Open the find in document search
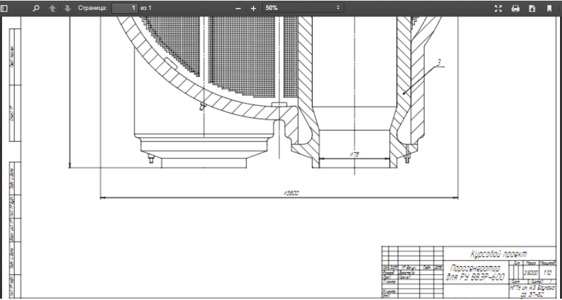The image size is (562, 300). [36, 9]
